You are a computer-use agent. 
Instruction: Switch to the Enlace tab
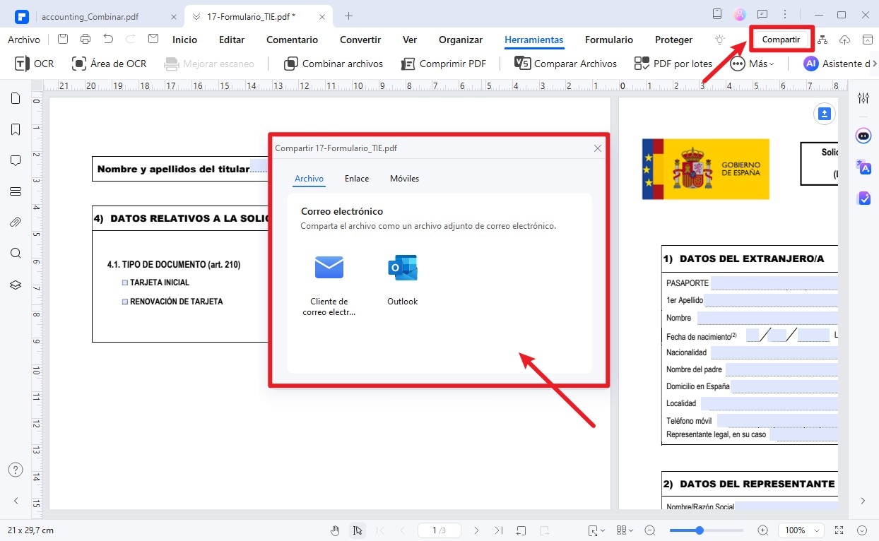357,179
